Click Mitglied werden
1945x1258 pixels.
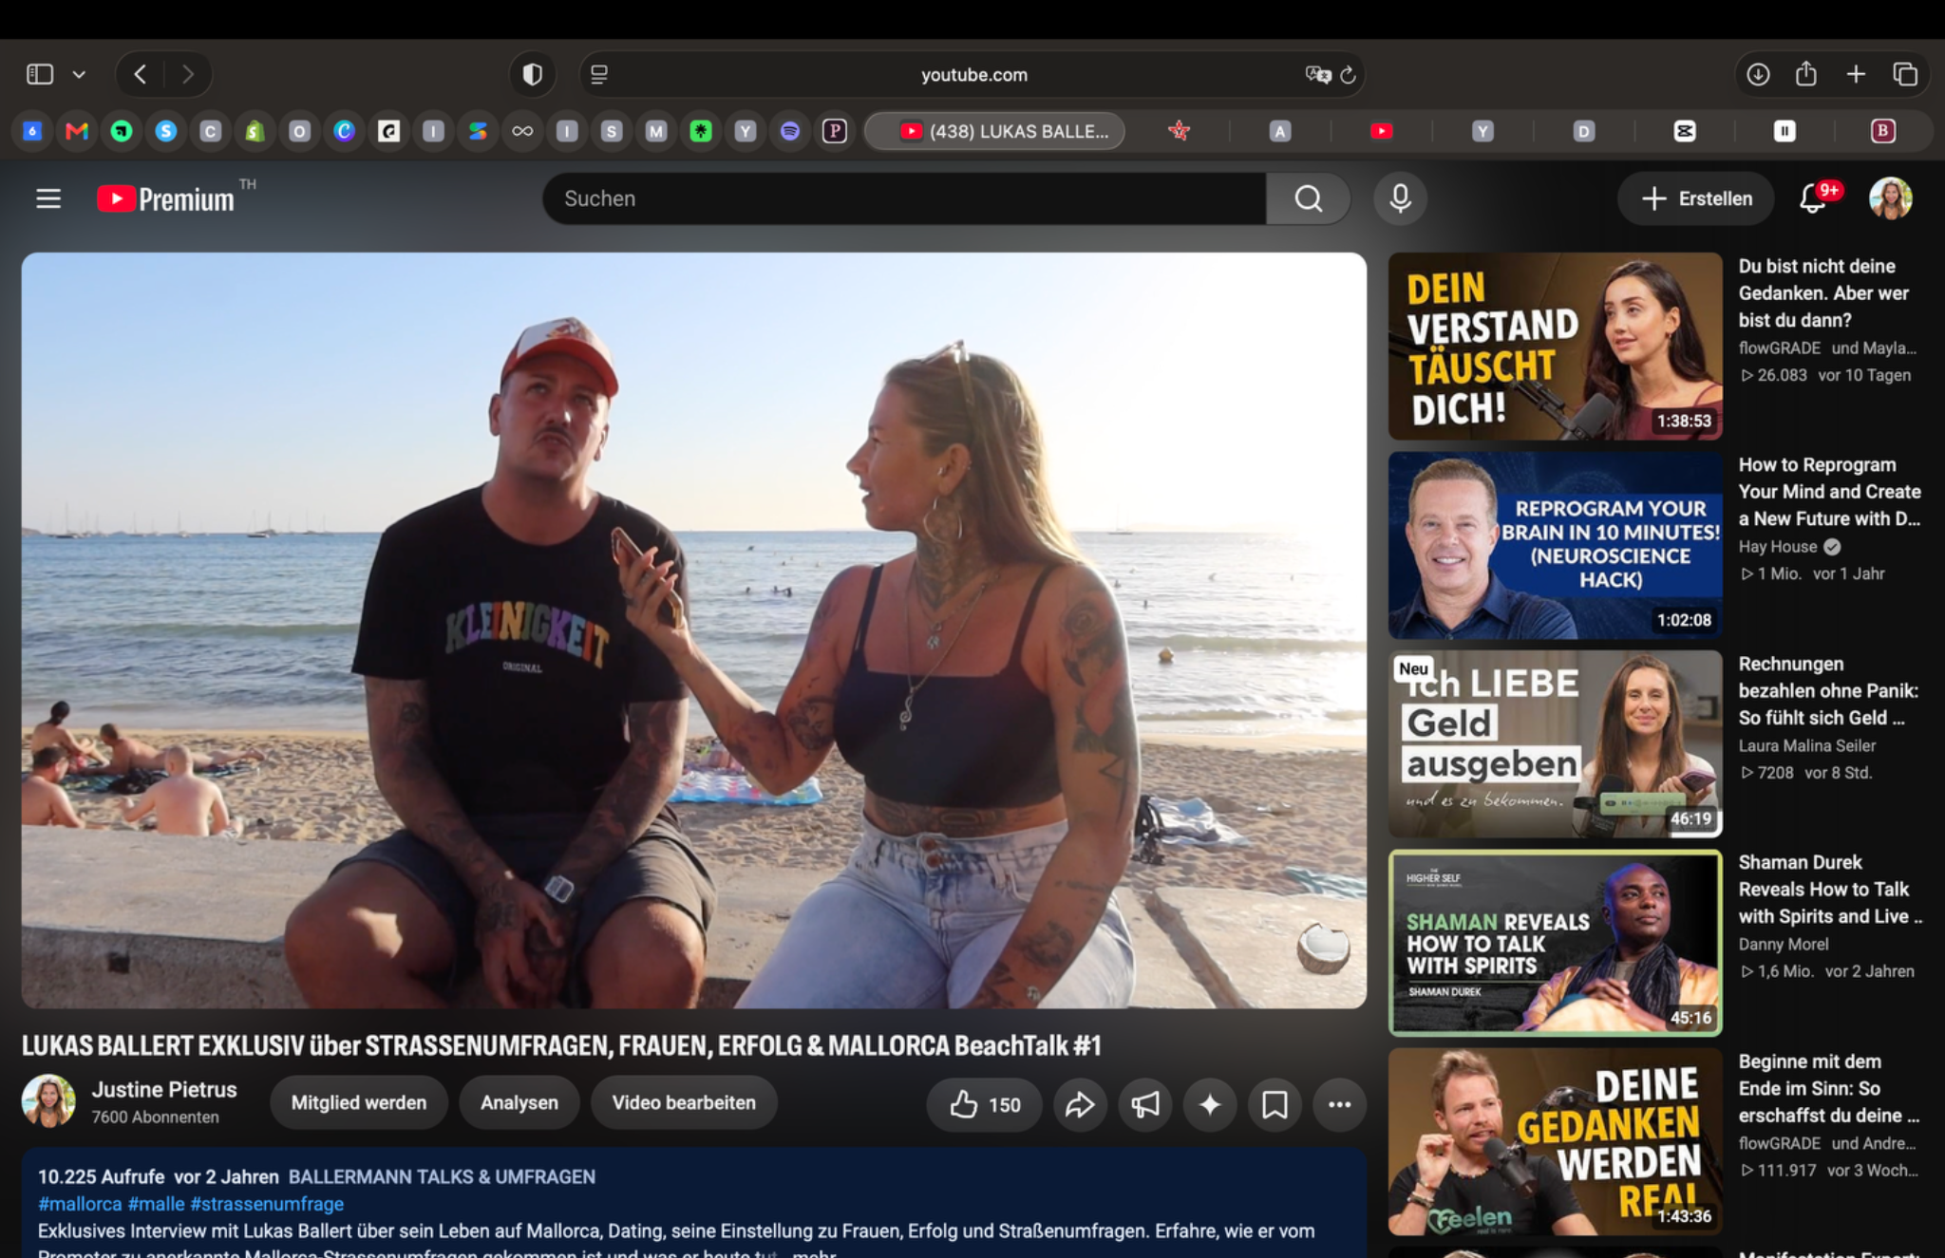point(358,1102)
